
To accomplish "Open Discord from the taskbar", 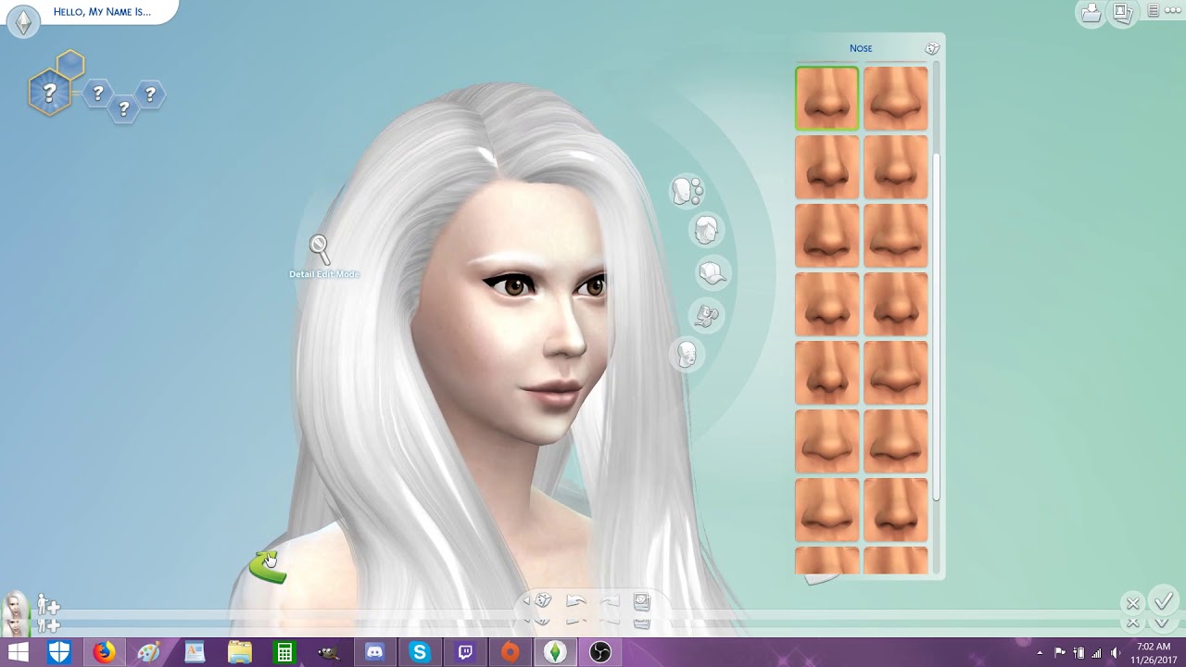I will (374, 652).
